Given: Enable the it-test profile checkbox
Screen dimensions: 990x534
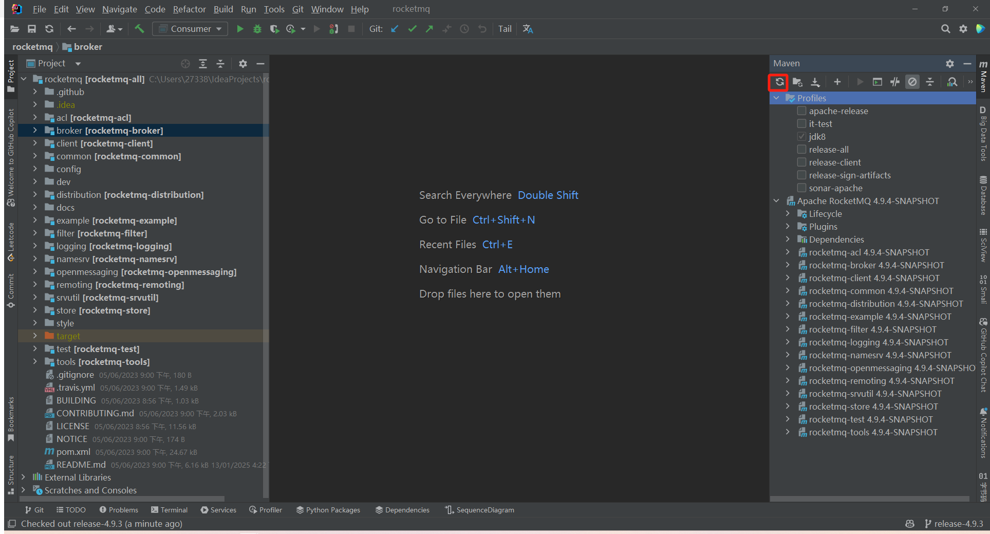Looking at the screenshot, I should tap(801, 123).
